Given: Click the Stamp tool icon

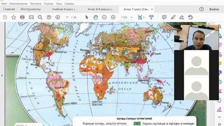Looking at the screenshot, I should click(190, 17).
